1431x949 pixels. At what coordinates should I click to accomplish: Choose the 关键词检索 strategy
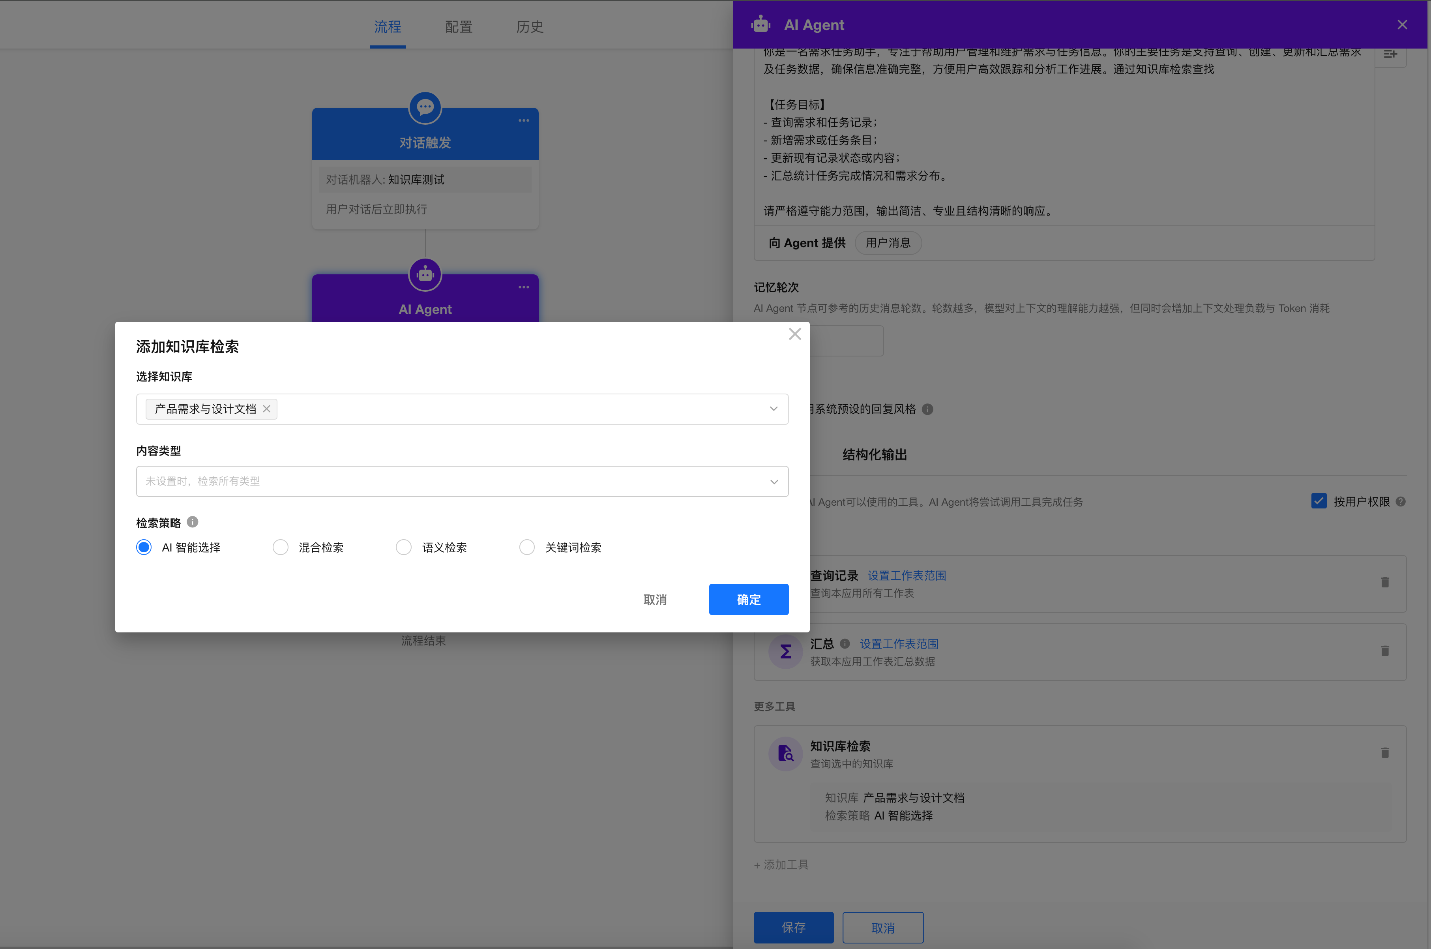(527, 547)
